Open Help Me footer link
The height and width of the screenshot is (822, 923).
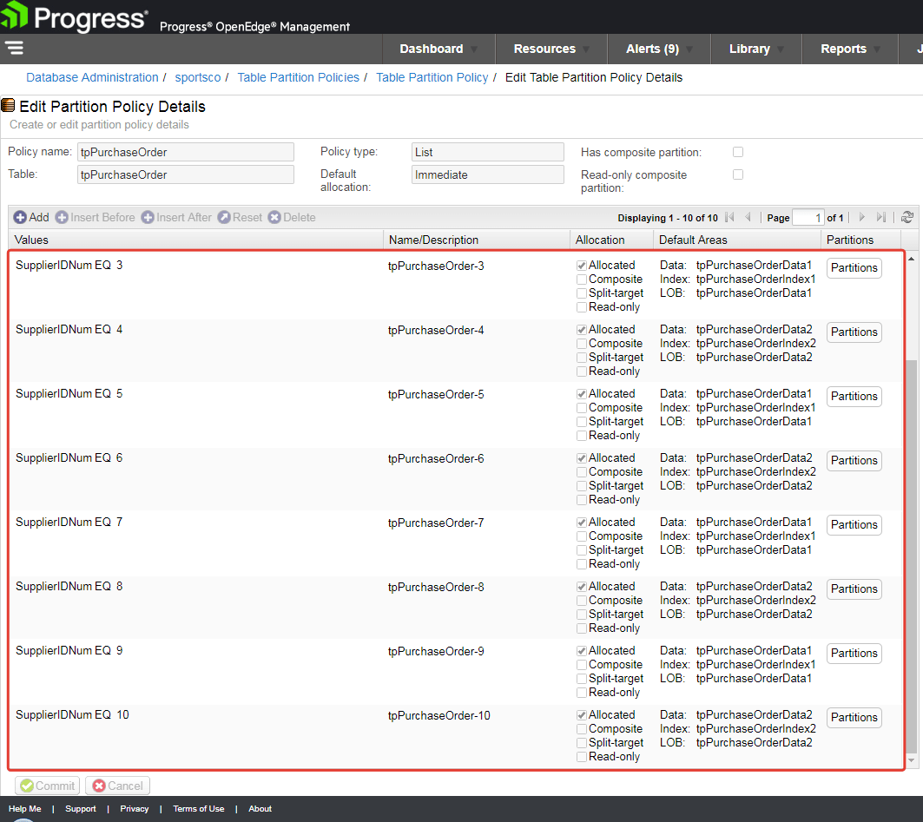point(24,808)
